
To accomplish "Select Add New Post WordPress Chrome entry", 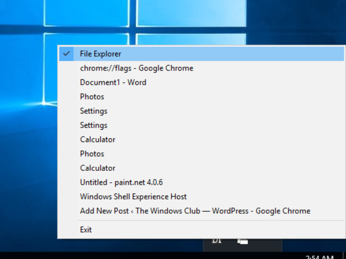I will pos(195,211).
